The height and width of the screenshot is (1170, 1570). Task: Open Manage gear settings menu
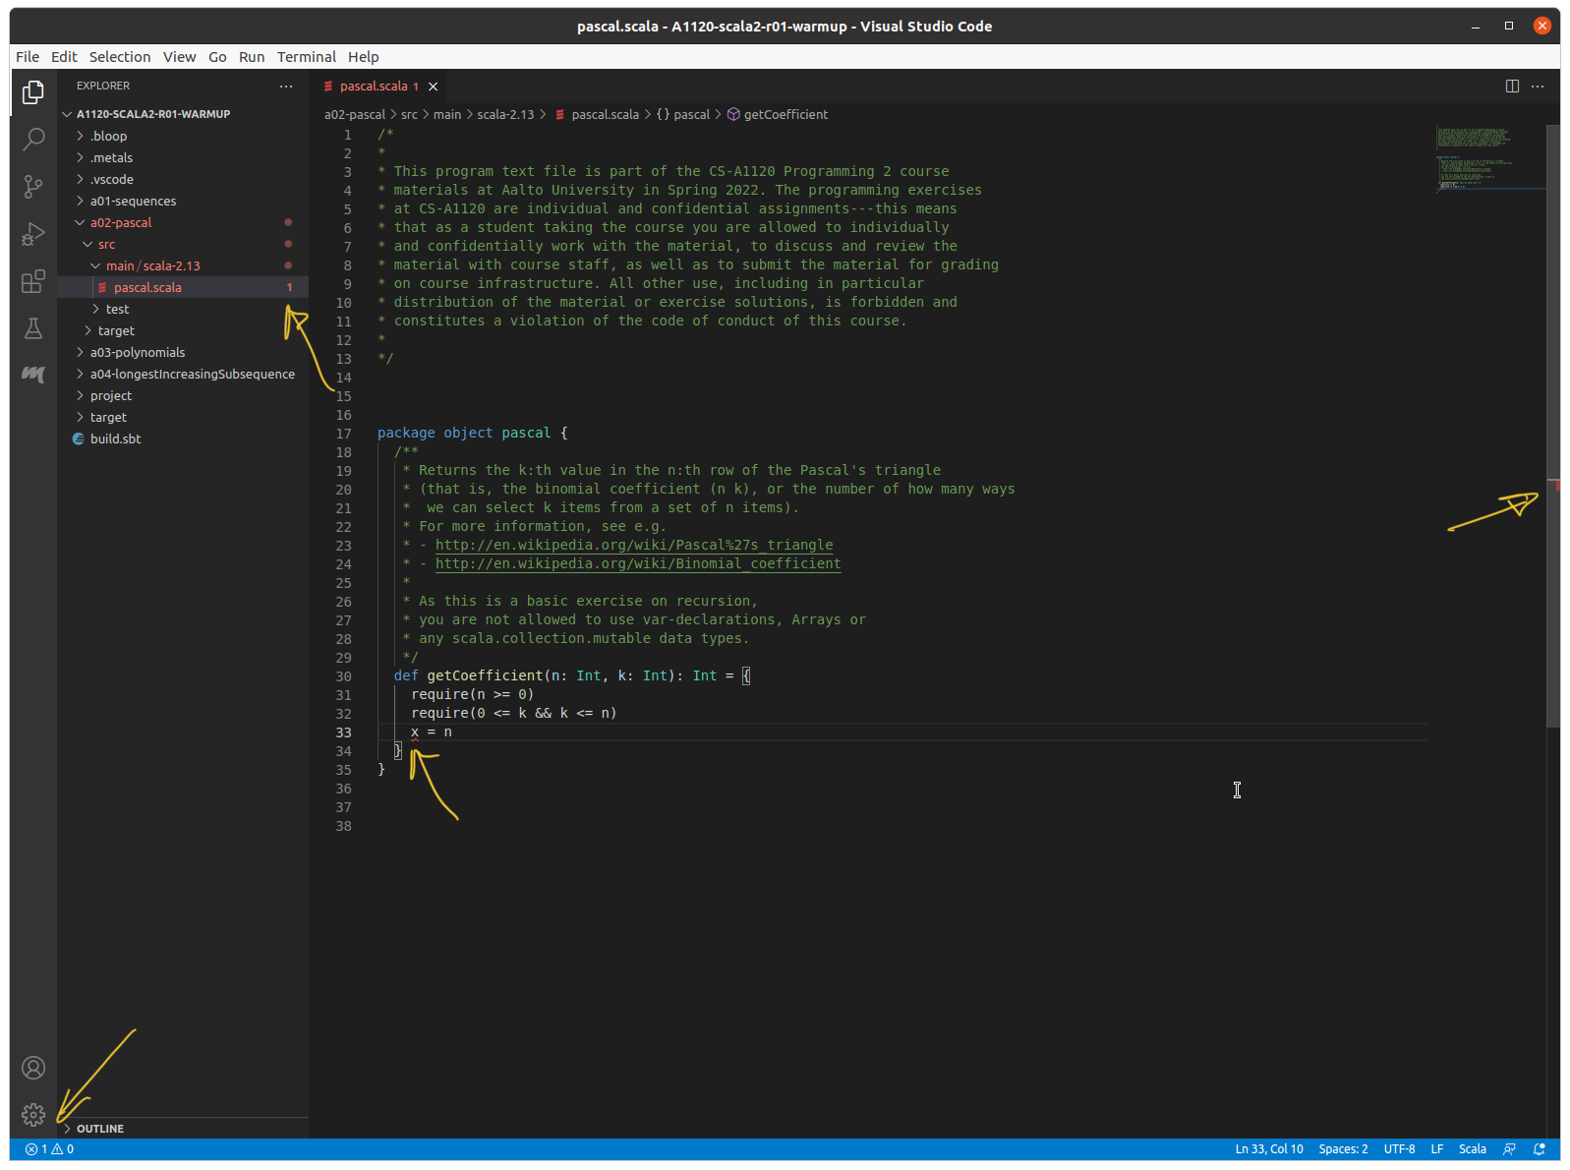pos(33,1115)
